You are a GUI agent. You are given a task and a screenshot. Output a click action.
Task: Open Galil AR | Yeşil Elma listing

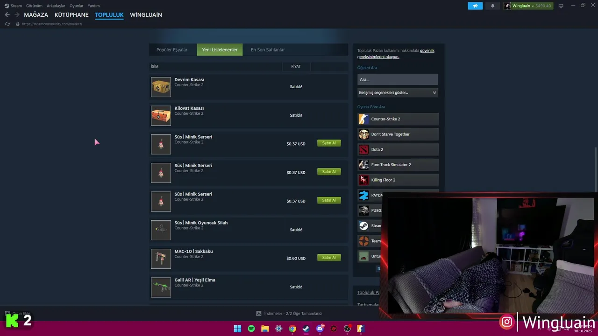pos(195,280)
